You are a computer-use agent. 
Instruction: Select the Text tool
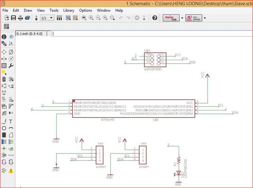click(11, 122)
